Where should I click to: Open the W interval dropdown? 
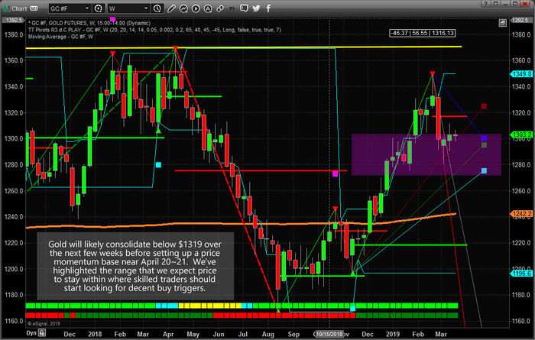128,8
